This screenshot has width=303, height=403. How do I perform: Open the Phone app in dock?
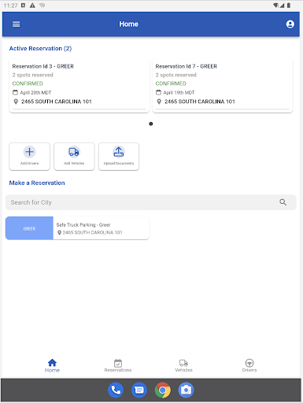coord(116,390)
